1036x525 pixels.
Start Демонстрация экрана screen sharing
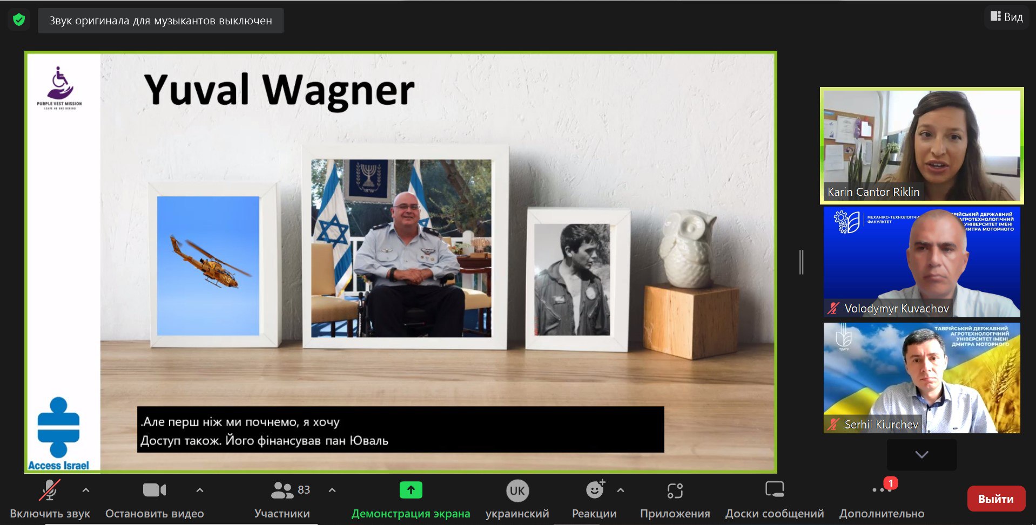(x=411, y=499)
